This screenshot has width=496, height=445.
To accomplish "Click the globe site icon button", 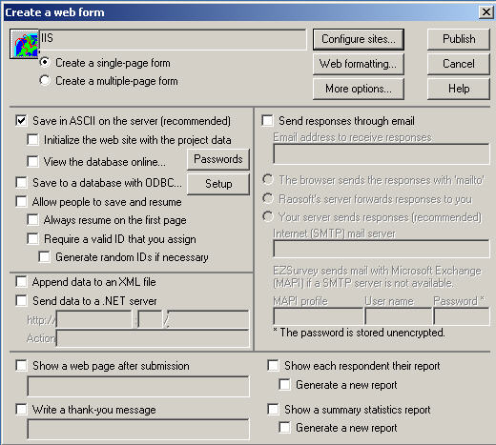I will tap(24, 44).
